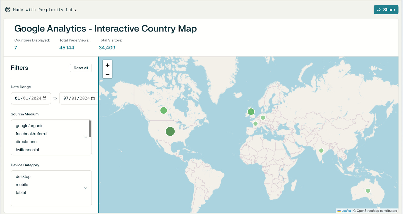Click the Source/Medium list scrollbar

(x=90, y=129)
